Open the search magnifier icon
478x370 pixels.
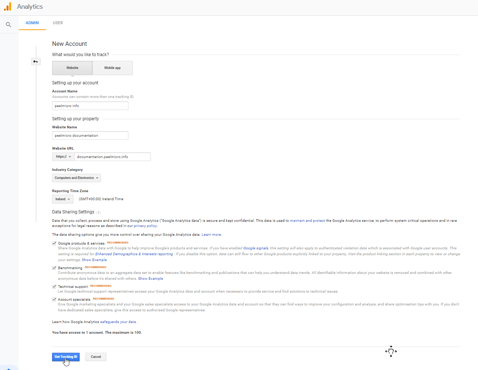tap(8, 25)
